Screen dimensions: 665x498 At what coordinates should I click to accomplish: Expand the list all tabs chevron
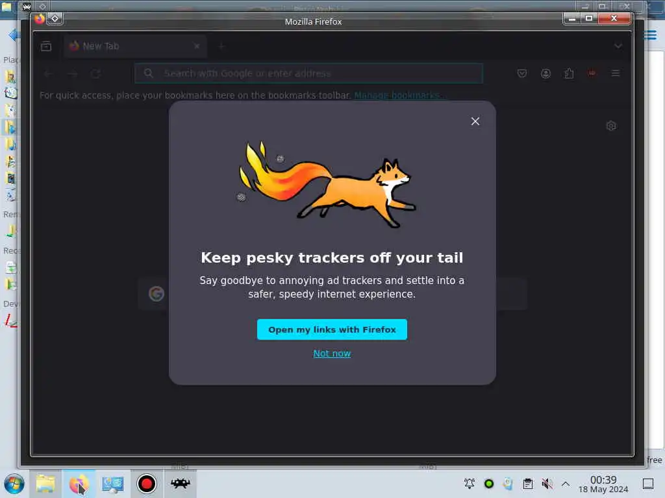pyautogui.click(x=618, y=46)
